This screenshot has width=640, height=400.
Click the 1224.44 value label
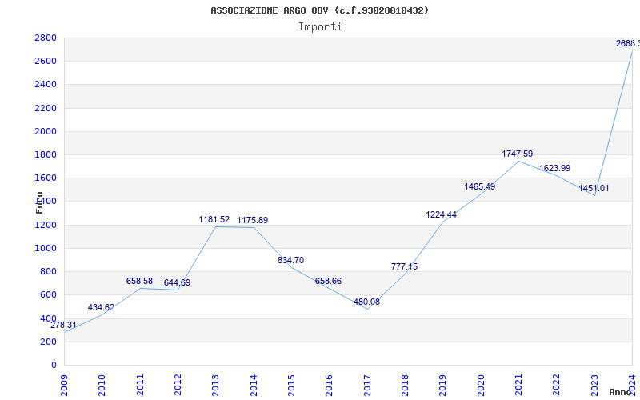click(x=442, y=214)
